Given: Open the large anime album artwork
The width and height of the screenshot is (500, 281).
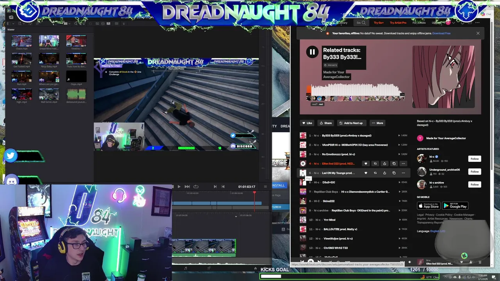Looking at the screenshot, I should tap(444, 76).
